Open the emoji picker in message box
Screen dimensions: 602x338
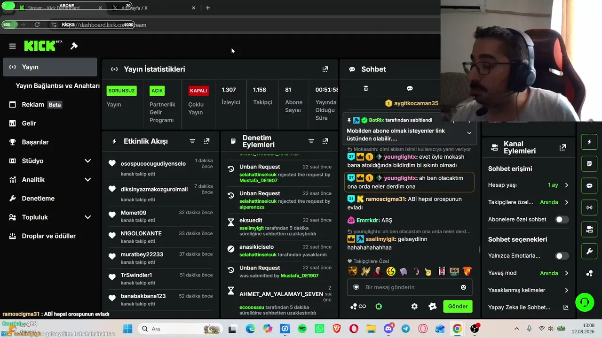pos(463,287)
